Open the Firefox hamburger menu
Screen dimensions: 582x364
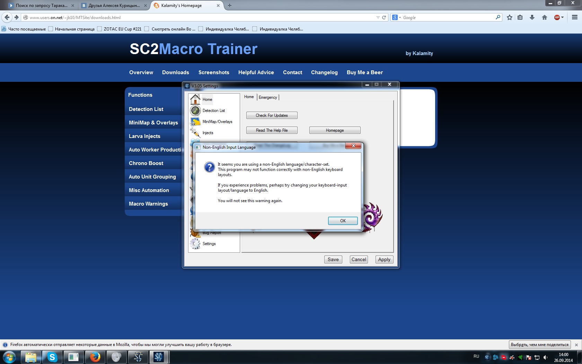click(575, 17)
